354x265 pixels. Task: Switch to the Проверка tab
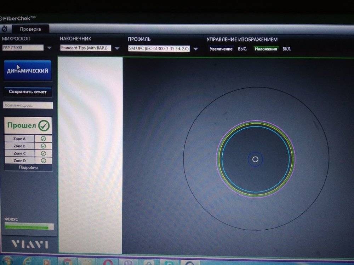click(x=30, y=29)
